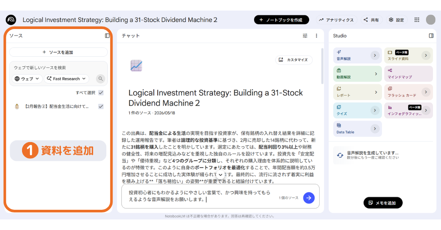
Task: Toggle checkbox for 【2月報告②】 source
Action: 101,106
